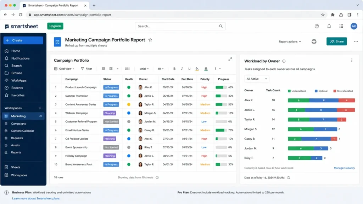Open browser extensions puzzle icon

tap(333, 15)
